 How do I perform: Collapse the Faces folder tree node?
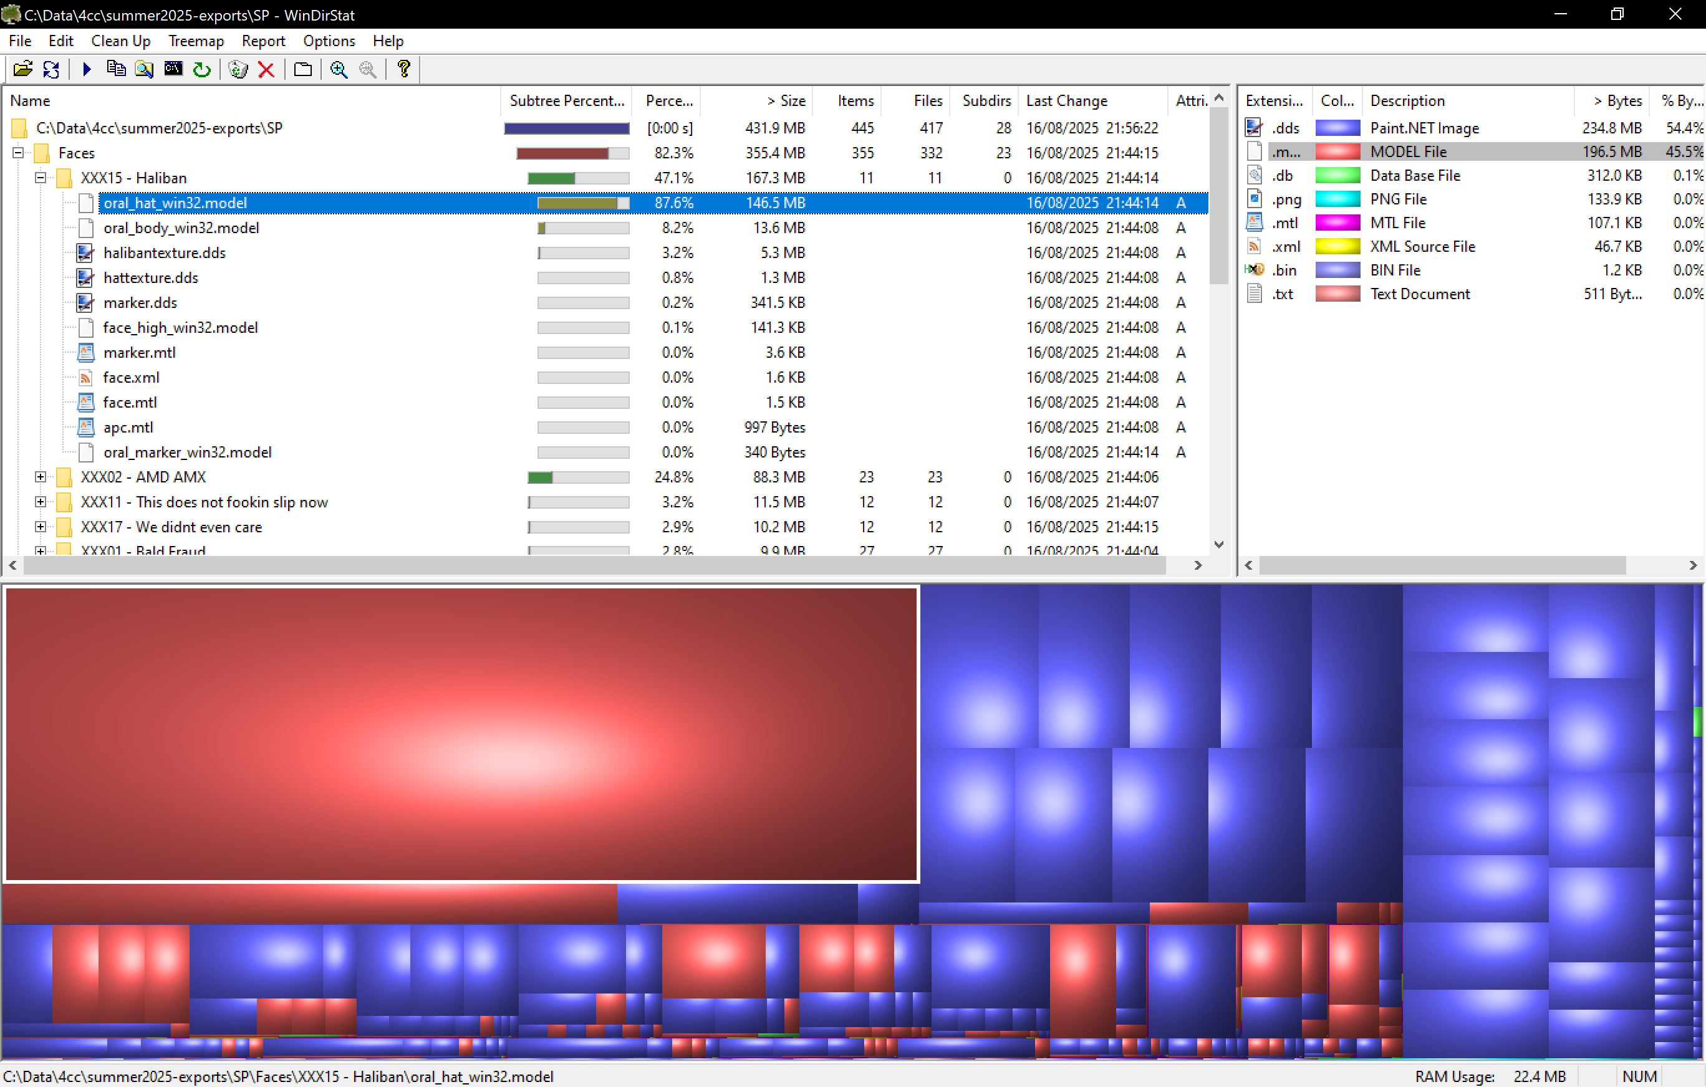19,153
